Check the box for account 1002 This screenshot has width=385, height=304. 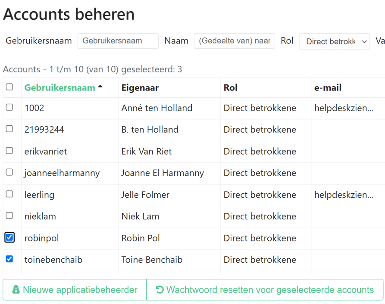[9, 107]
